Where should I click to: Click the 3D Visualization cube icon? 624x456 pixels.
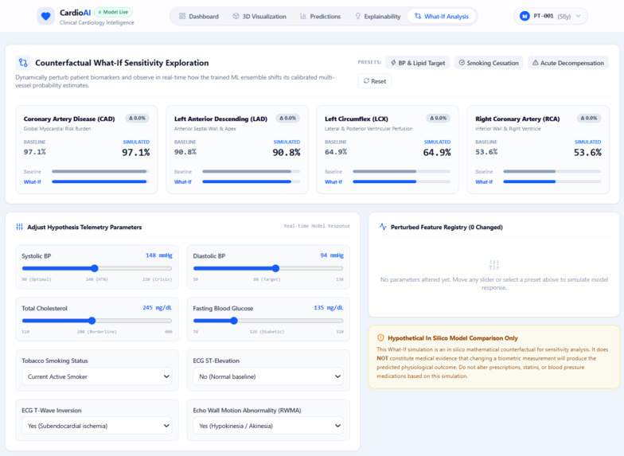(x=236, y=16)
